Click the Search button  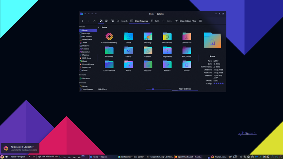(x=122, y=21)
